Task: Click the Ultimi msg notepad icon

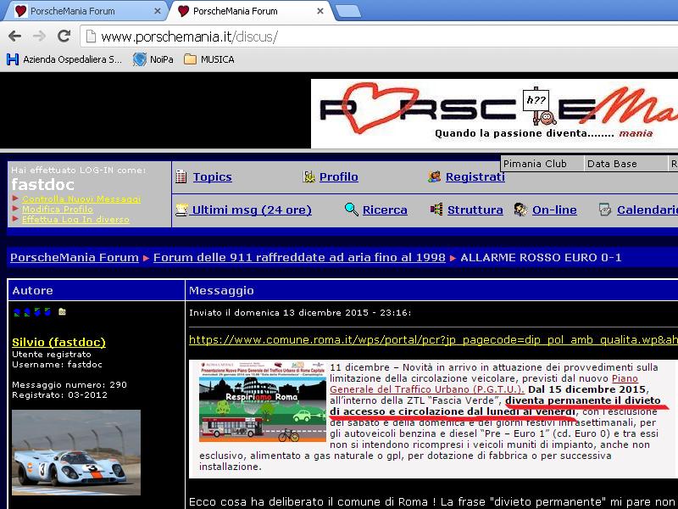Action: point(181,210)
